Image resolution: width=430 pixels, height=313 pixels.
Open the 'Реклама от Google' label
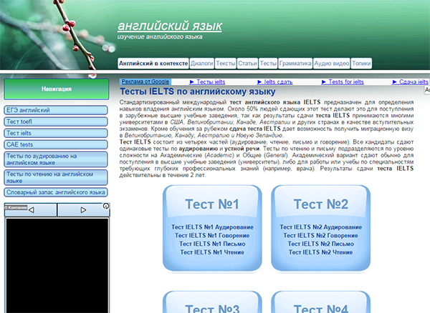[x=145, y=82]
